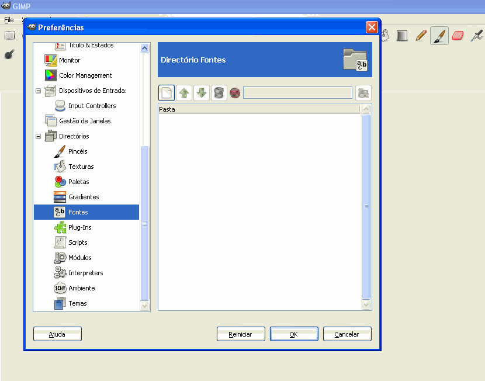Image resolution: width=485 pixels, height=381 pixels.
Task: Click the folder path input field
Action: click(x=297, y=93)
